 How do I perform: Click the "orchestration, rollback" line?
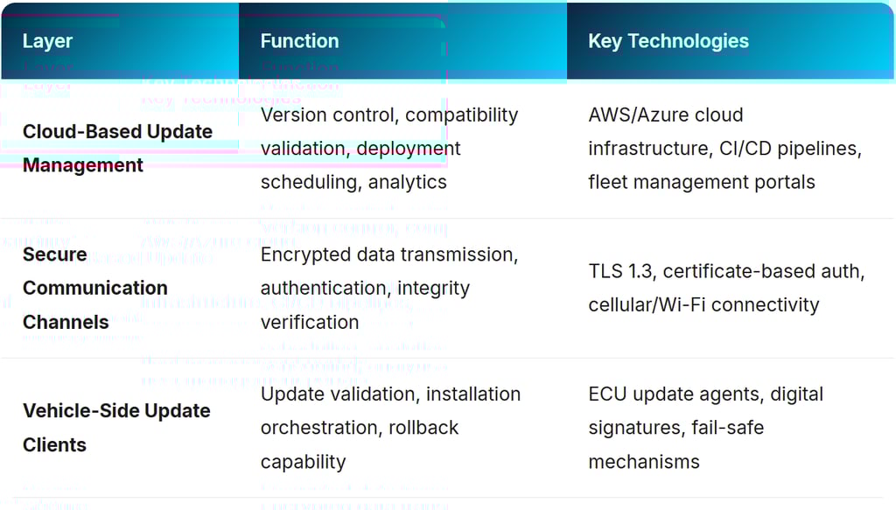359,428
